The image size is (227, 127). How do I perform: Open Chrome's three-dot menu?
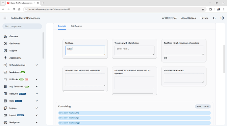[x=224, y=9]
